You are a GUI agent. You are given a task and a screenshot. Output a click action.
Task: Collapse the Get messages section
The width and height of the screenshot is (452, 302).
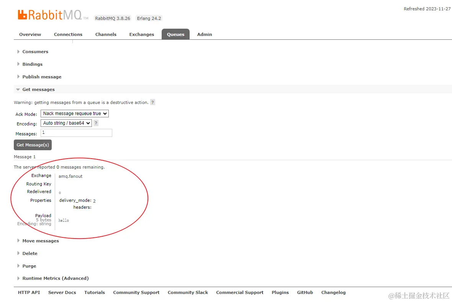pyautogui.click(x=38, y=89)
